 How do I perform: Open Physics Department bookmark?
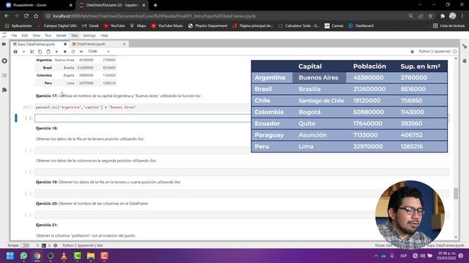(208, 26)
